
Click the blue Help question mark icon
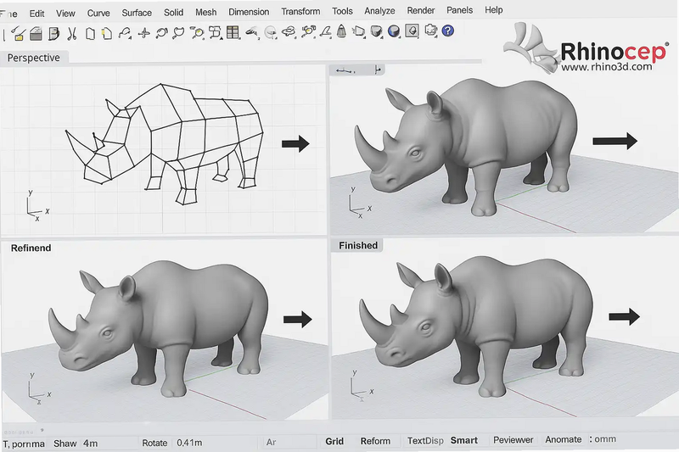[448, 31]
